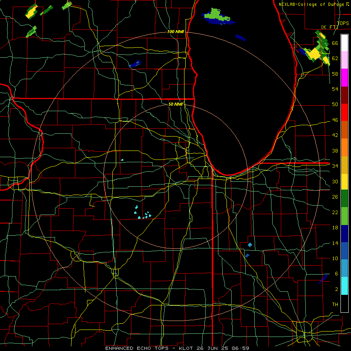Click the '42' legend value
Screen dimensions: 351x351
[335, 135]
